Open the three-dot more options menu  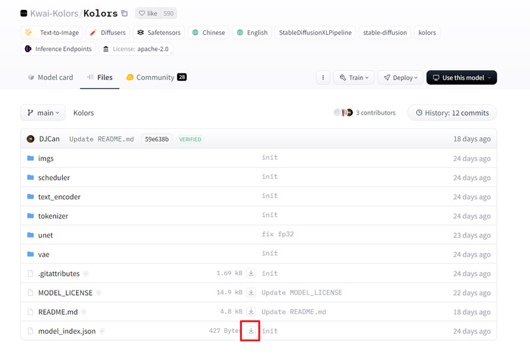click(323, 77)
